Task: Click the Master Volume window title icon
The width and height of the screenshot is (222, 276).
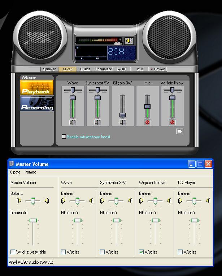Action: pos(12,164)
